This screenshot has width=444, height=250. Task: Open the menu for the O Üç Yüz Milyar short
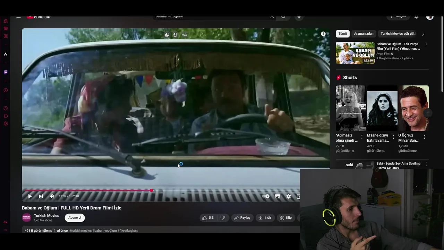point(424,137)
